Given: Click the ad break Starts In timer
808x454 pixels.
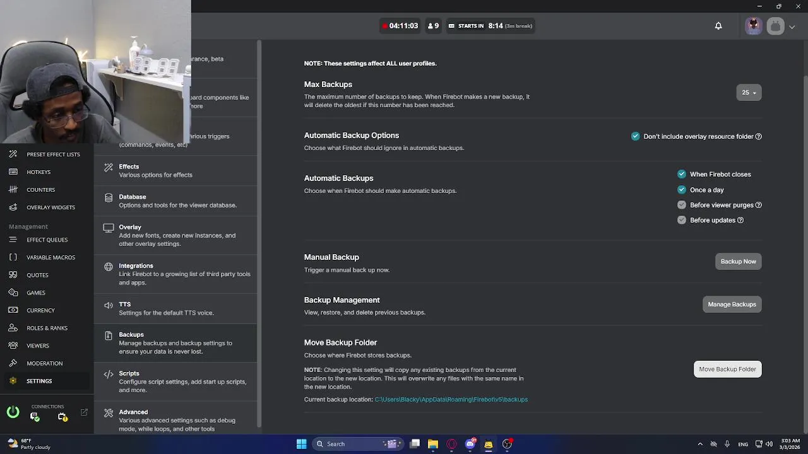Looking at the screenshot, I should coord(490,26).
